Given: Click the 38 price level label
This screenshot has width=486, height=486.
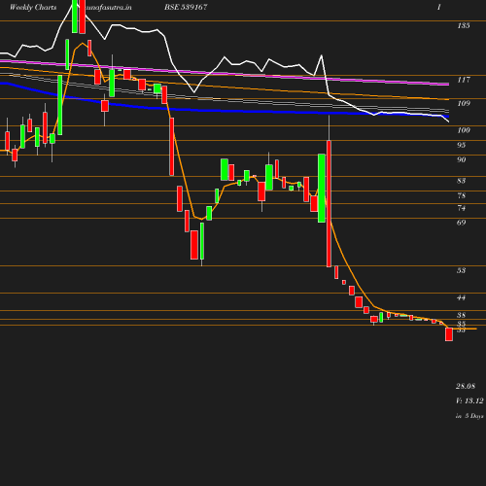Looking at the screenshot, I should [462, 315].
